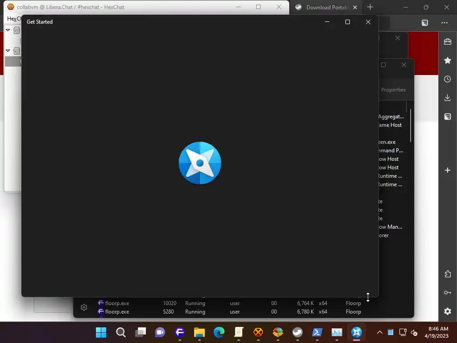This screenshot has width=457, height=343.
Task: Add a new sidebar panel with plus
Action: pyautogui.click(x=447, y=170)
